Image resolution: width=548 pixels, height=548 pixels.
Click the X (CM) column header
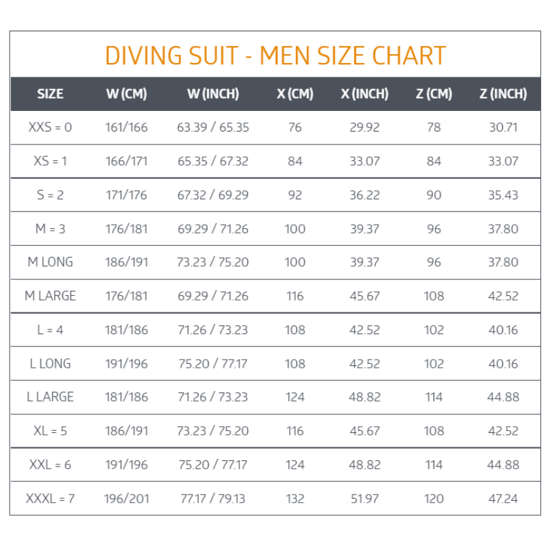pyautogui.click(x=295, y=94)
